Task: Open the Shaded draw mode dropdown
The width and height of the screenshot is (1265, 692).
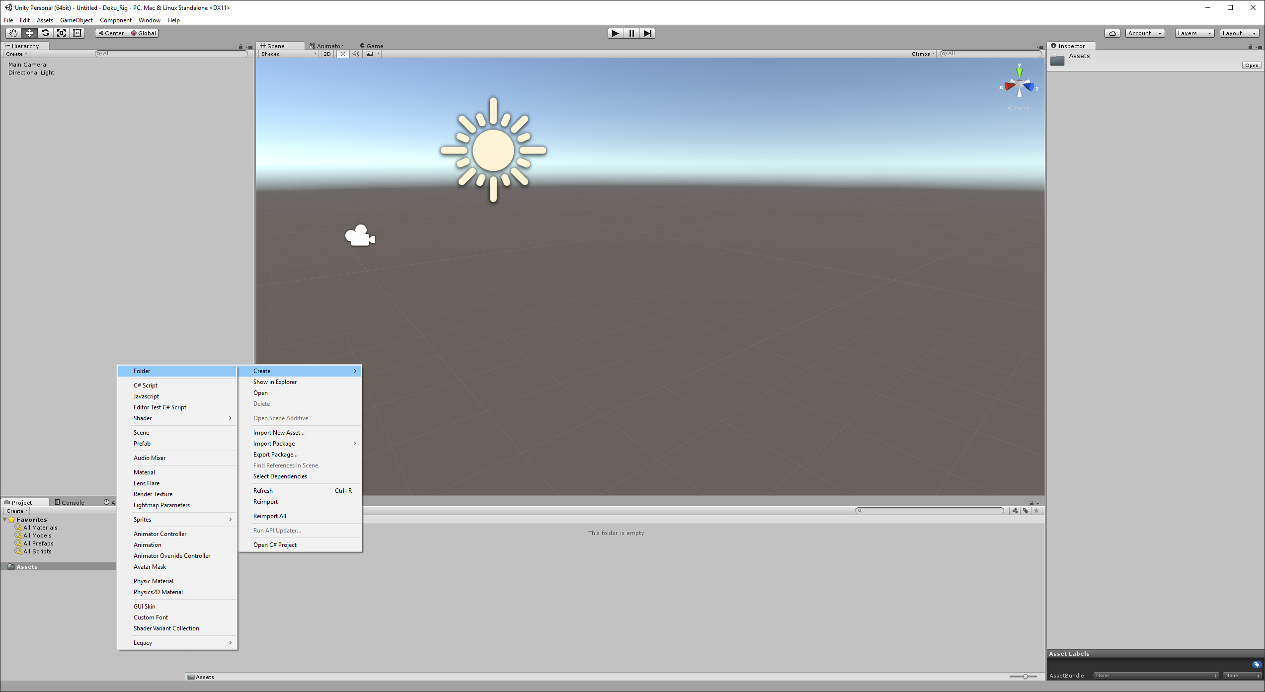Action: [288, 54]
